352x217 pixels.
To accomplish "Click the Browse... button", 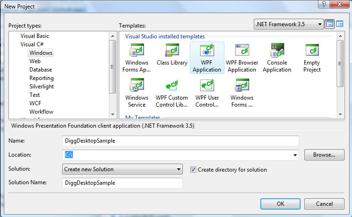I will (324, 155).
